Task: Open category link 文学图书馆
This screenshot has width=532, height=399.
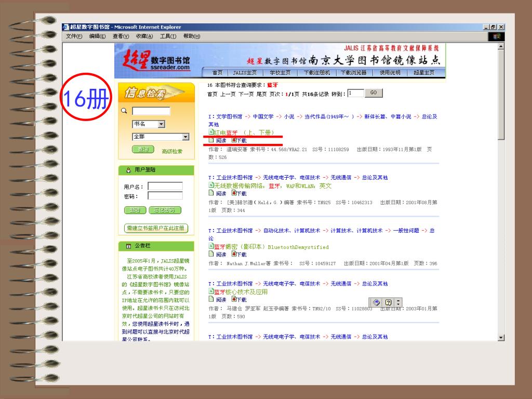Action: pyautogui.click(x=229, y=117)
